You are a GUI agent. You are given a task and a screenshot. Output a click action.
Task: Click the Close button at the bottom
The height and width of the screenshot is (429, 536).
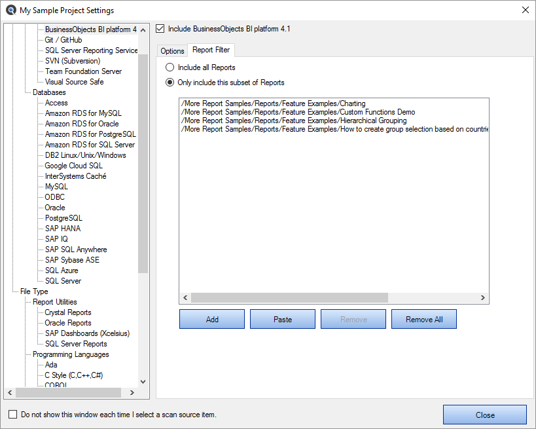click(x=485, y=415)
